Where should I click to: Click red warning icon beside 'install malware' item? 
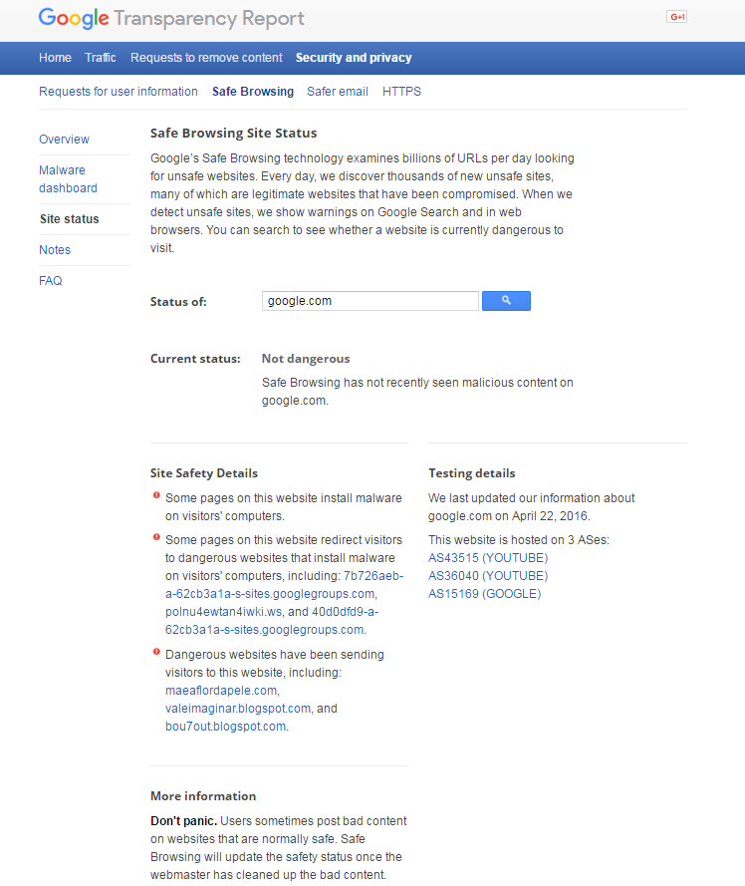click(x=156, y=495)
